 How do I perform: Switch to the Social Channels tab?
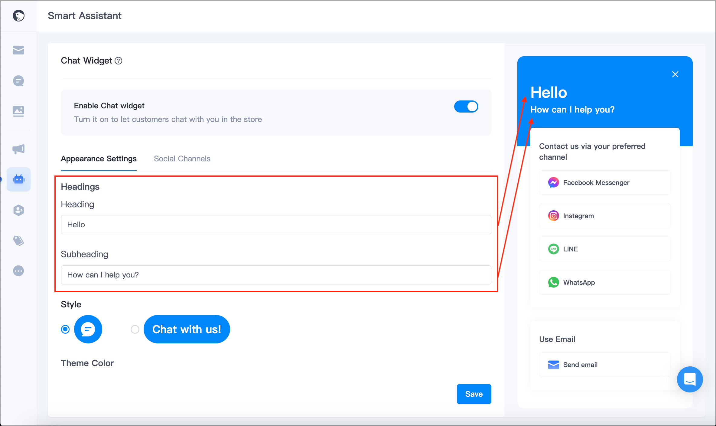[x=182, y=159]
